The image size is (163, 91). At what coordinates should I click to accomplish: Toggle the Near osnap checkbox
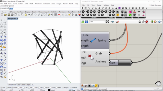[x=7, y=88]
